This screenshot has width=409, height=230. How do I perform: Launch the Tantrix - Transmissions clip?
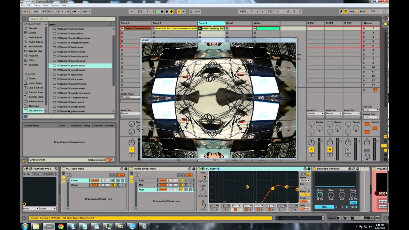click(x=122, y=28)
